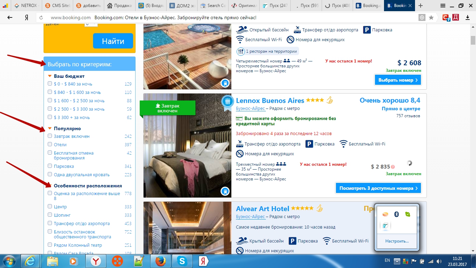
Task: Click the browser back arrow button
Action: [x=10, y=17]
